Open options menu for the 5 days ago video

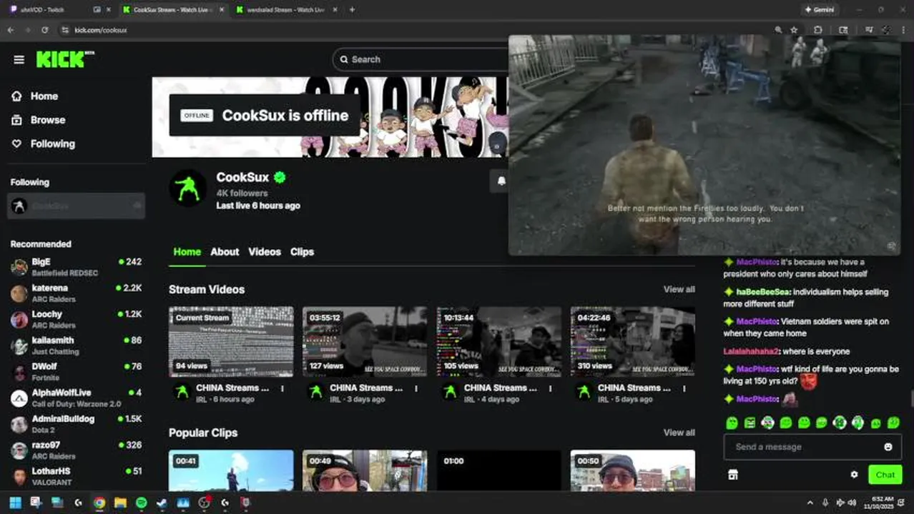point(684,389)
